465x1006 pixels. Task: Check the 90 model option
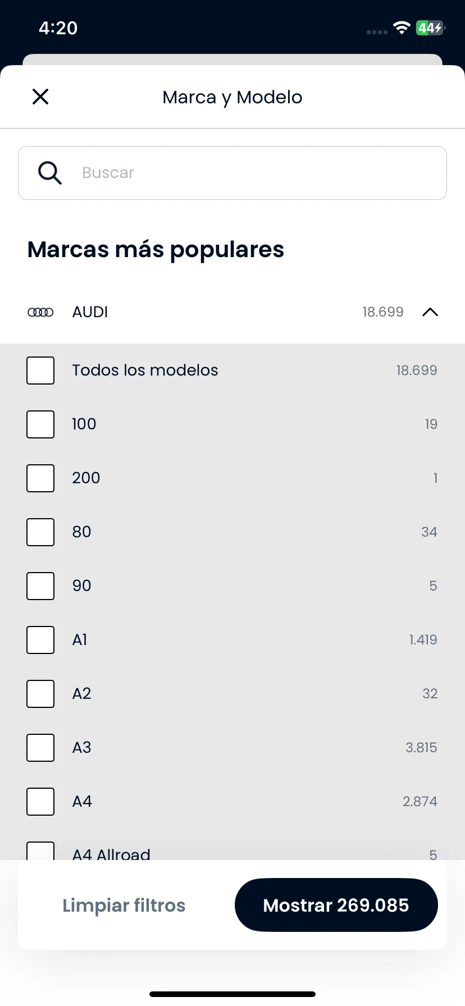[40, 586]
